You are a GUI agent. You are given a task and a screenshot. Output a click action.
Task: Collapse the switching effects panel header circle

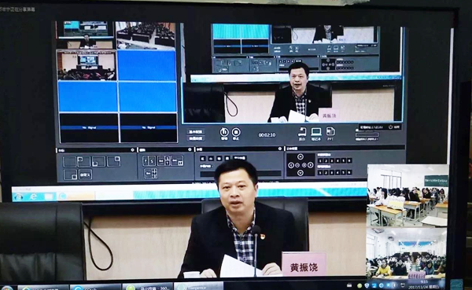click(190, 149)
